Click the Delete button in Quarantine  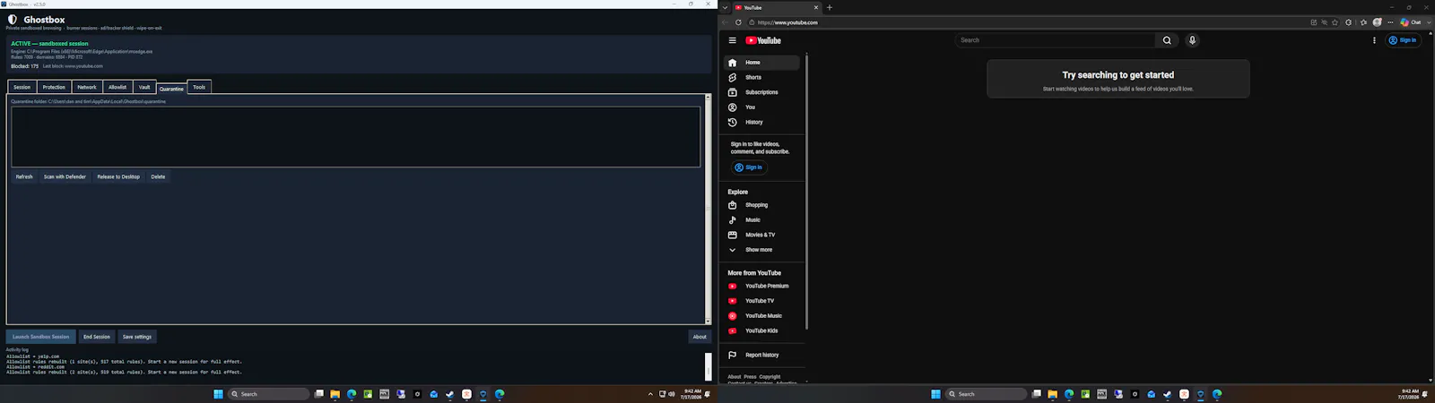point(158,176)
